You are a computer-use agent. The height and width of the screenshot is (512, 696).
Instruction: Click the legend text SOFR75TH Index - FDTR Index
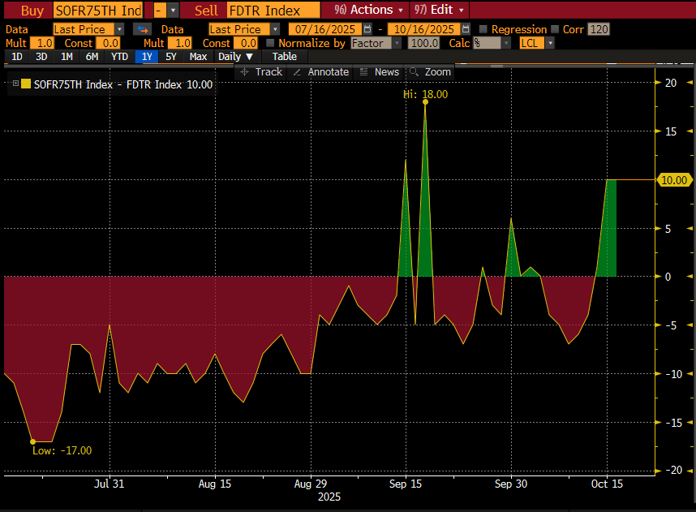click(x=108, y=84)
